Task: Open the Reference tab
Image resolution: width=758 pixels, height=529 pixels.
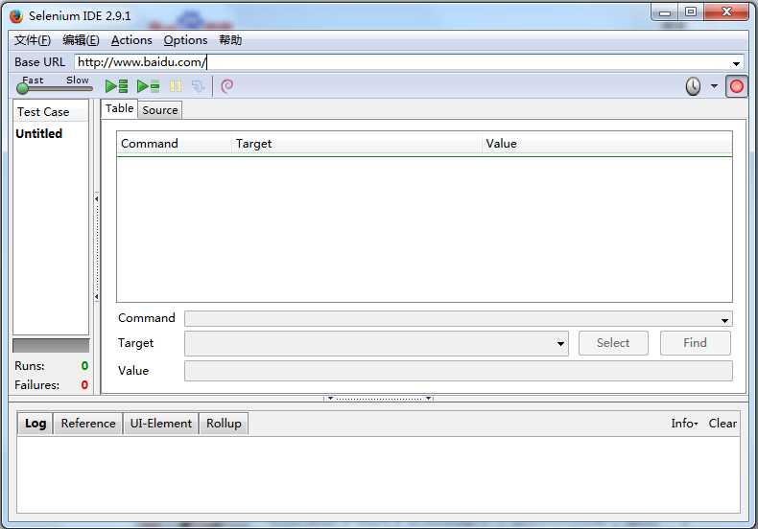Action: point(88,424)
